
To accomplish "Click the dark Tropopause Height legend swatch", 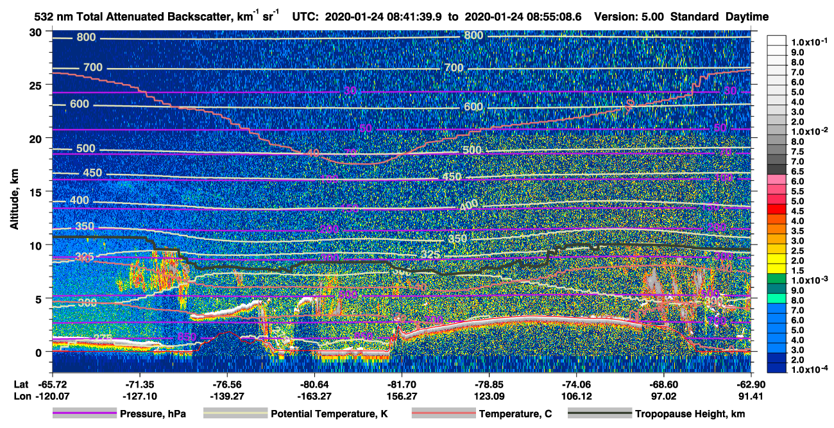I will click(600, 414).
